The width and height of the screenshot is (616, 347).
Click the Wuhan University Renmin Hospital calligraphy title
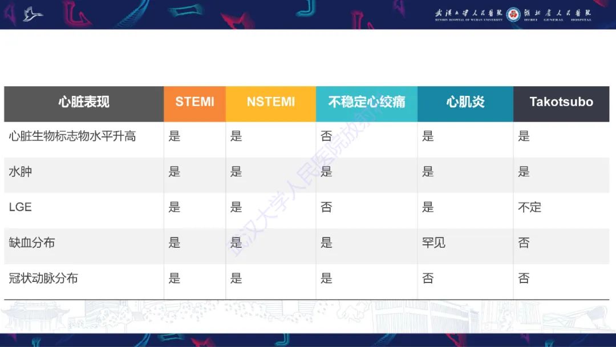(469, 14)
